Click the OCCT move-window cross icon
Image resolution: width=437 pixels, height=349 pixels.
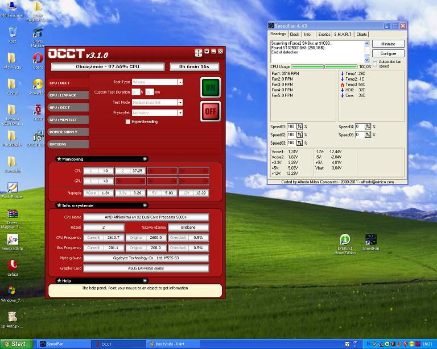click(199, 53)
